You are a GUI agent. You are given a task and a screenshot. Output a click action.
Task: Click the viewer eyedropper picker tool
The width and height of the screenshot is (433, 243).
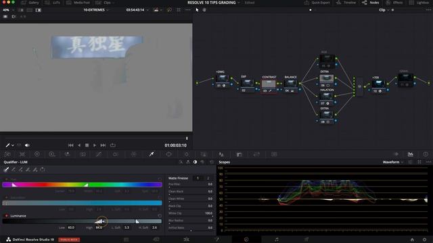(7, 145)
